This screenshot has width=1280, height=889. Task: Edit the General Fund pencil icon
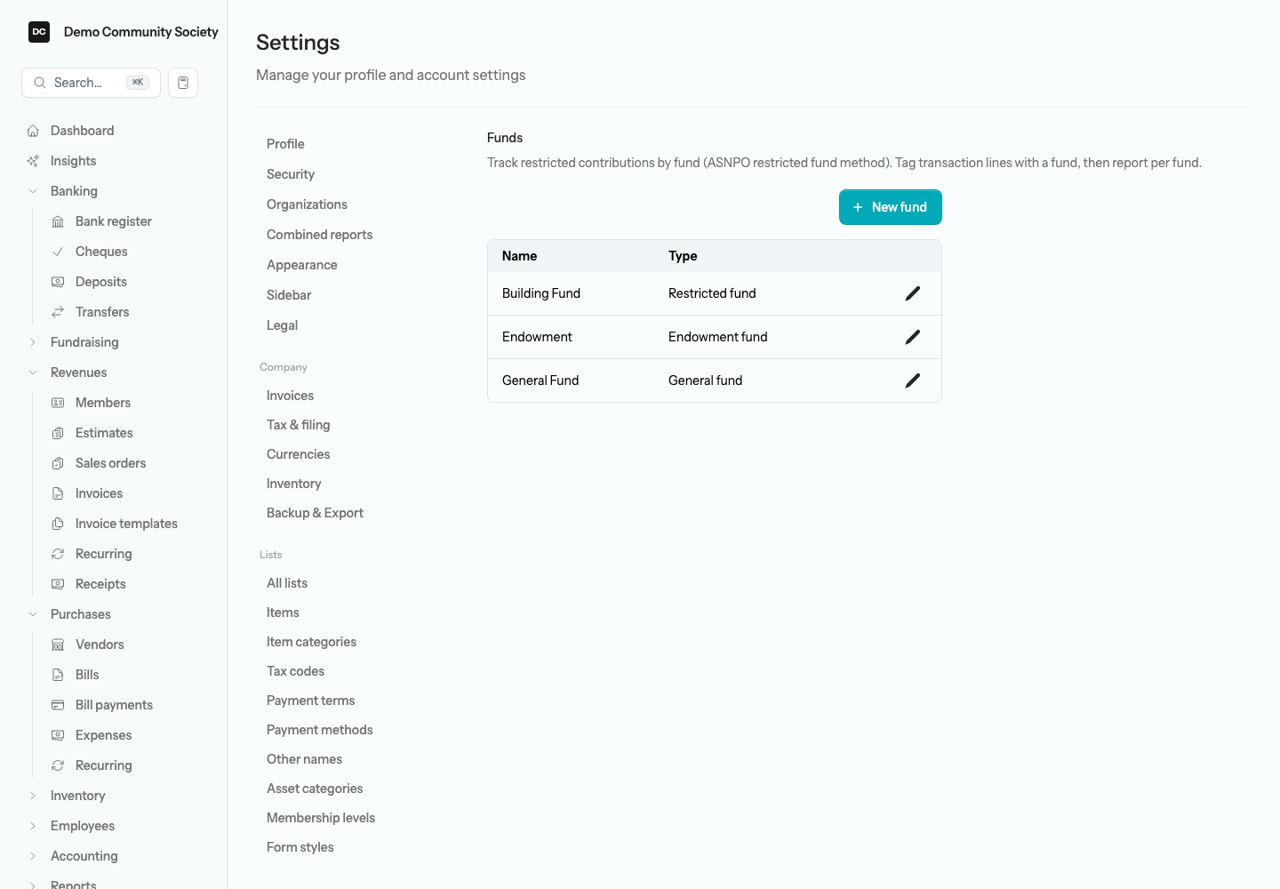(913, 380)
